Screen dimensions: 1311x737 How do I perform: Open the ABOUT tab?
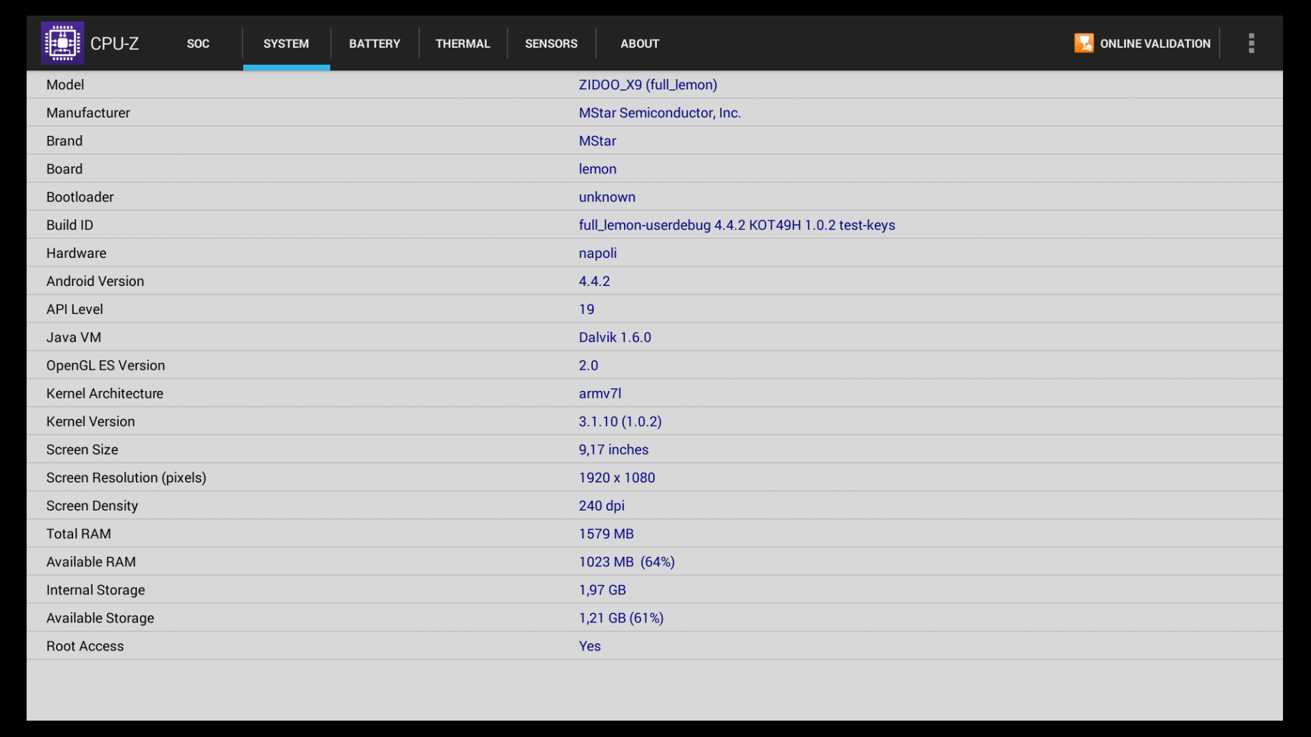coord(640,44)
